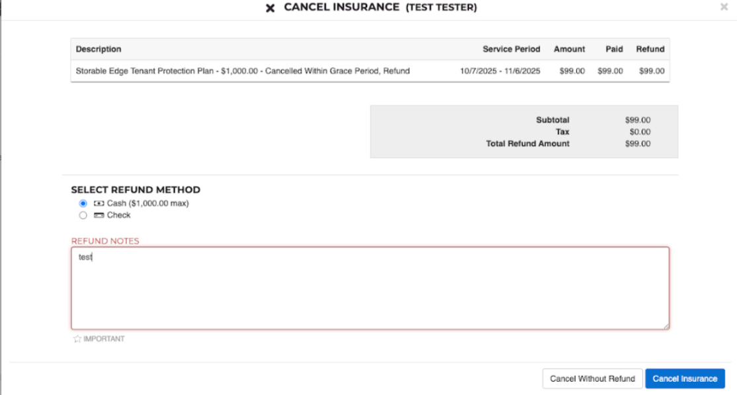Select the Check refund method radio button
737x395 pixels.
(83, 215)
